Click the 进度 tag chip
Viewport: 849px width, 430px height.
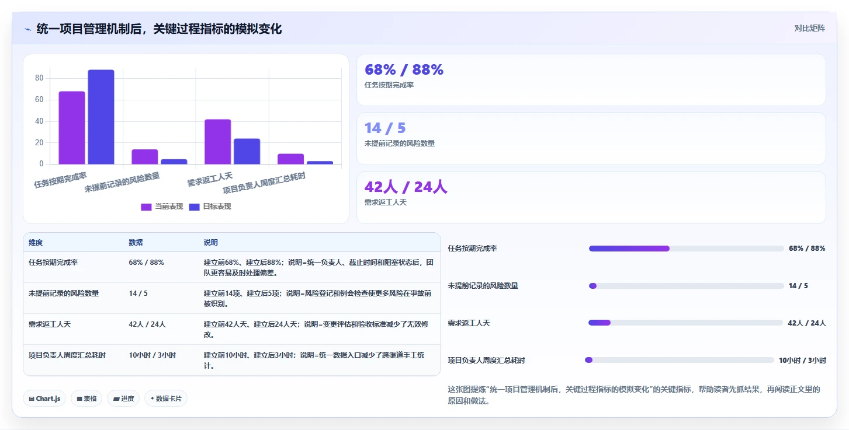(x=123, y=398)
